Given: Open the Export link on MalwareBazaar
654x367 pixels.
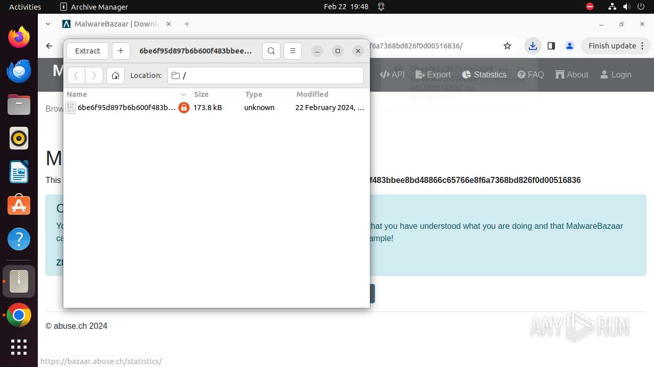Looking at the screenshot, I should [433, 74].
